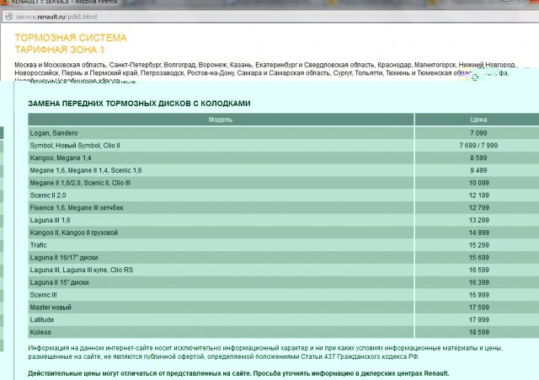Click price 16 399

click(479, 282)
